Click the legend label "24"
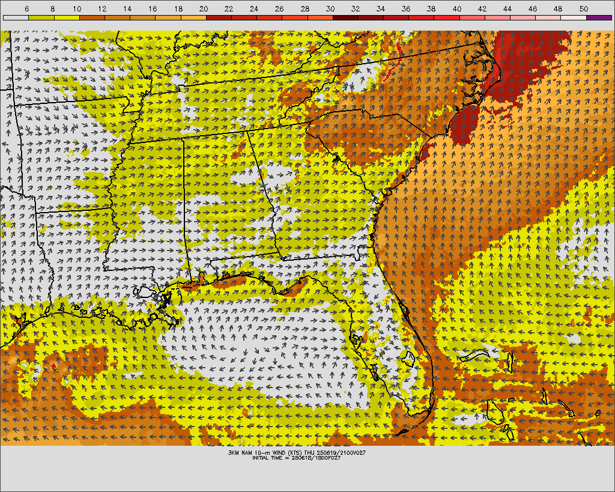Viewport: 615px width, 492px height. click(x=254, y=8)
